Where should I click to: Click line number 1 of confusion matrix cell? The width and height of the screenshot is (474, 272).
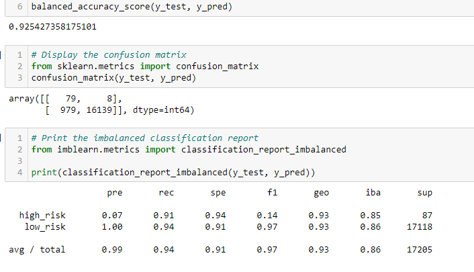(x=20, y=55)
